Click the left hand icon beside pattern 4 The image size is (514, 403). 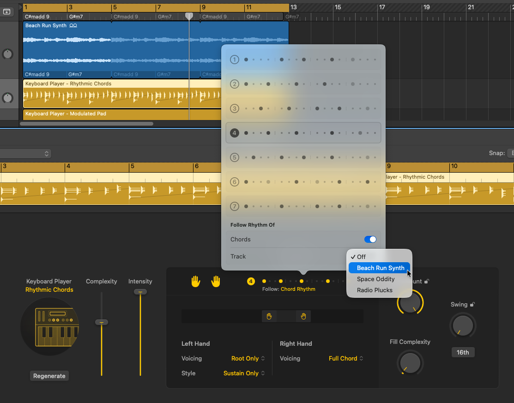(196, 282)
